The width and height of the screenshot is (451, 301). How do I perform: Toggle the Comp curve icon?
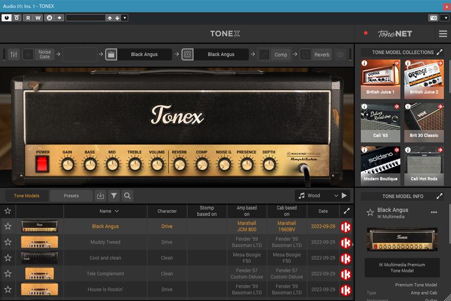264,55
